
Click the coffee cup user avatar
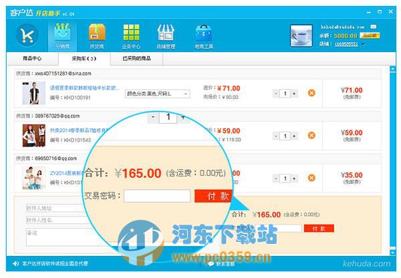tap(301, 36)
